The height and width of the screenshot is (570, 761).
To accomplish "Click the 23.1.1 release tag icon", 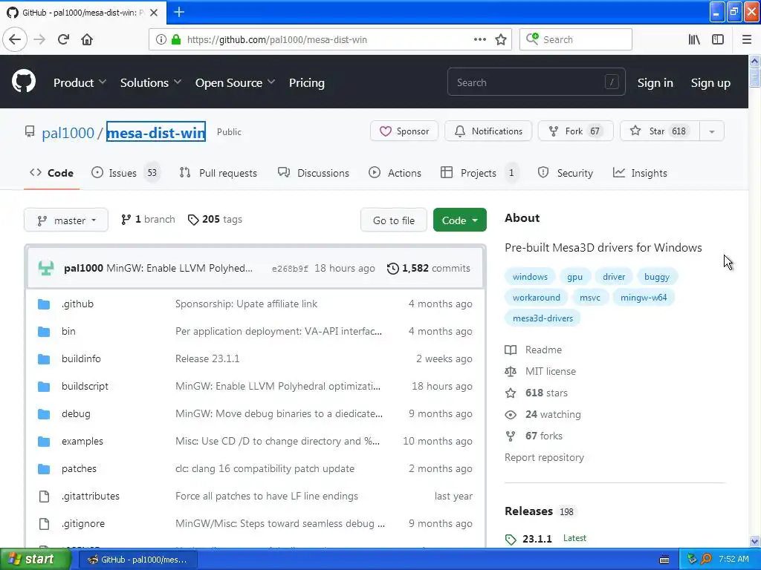I will pyautogui.click(x=511, y=540).
